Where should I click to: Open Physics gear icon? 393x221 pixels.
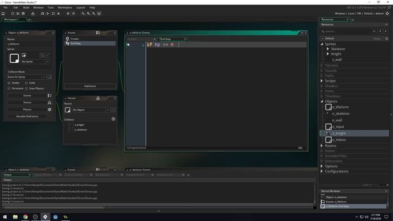[x=49, y=109]
